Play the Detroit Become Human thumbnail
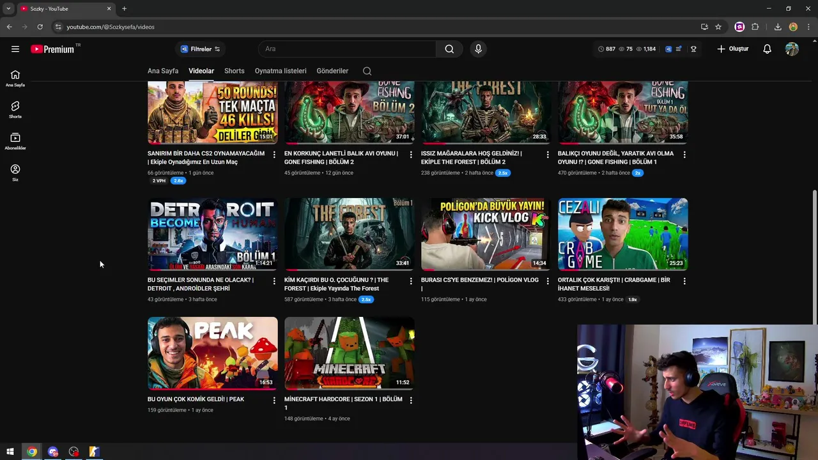 pos(213,234)
